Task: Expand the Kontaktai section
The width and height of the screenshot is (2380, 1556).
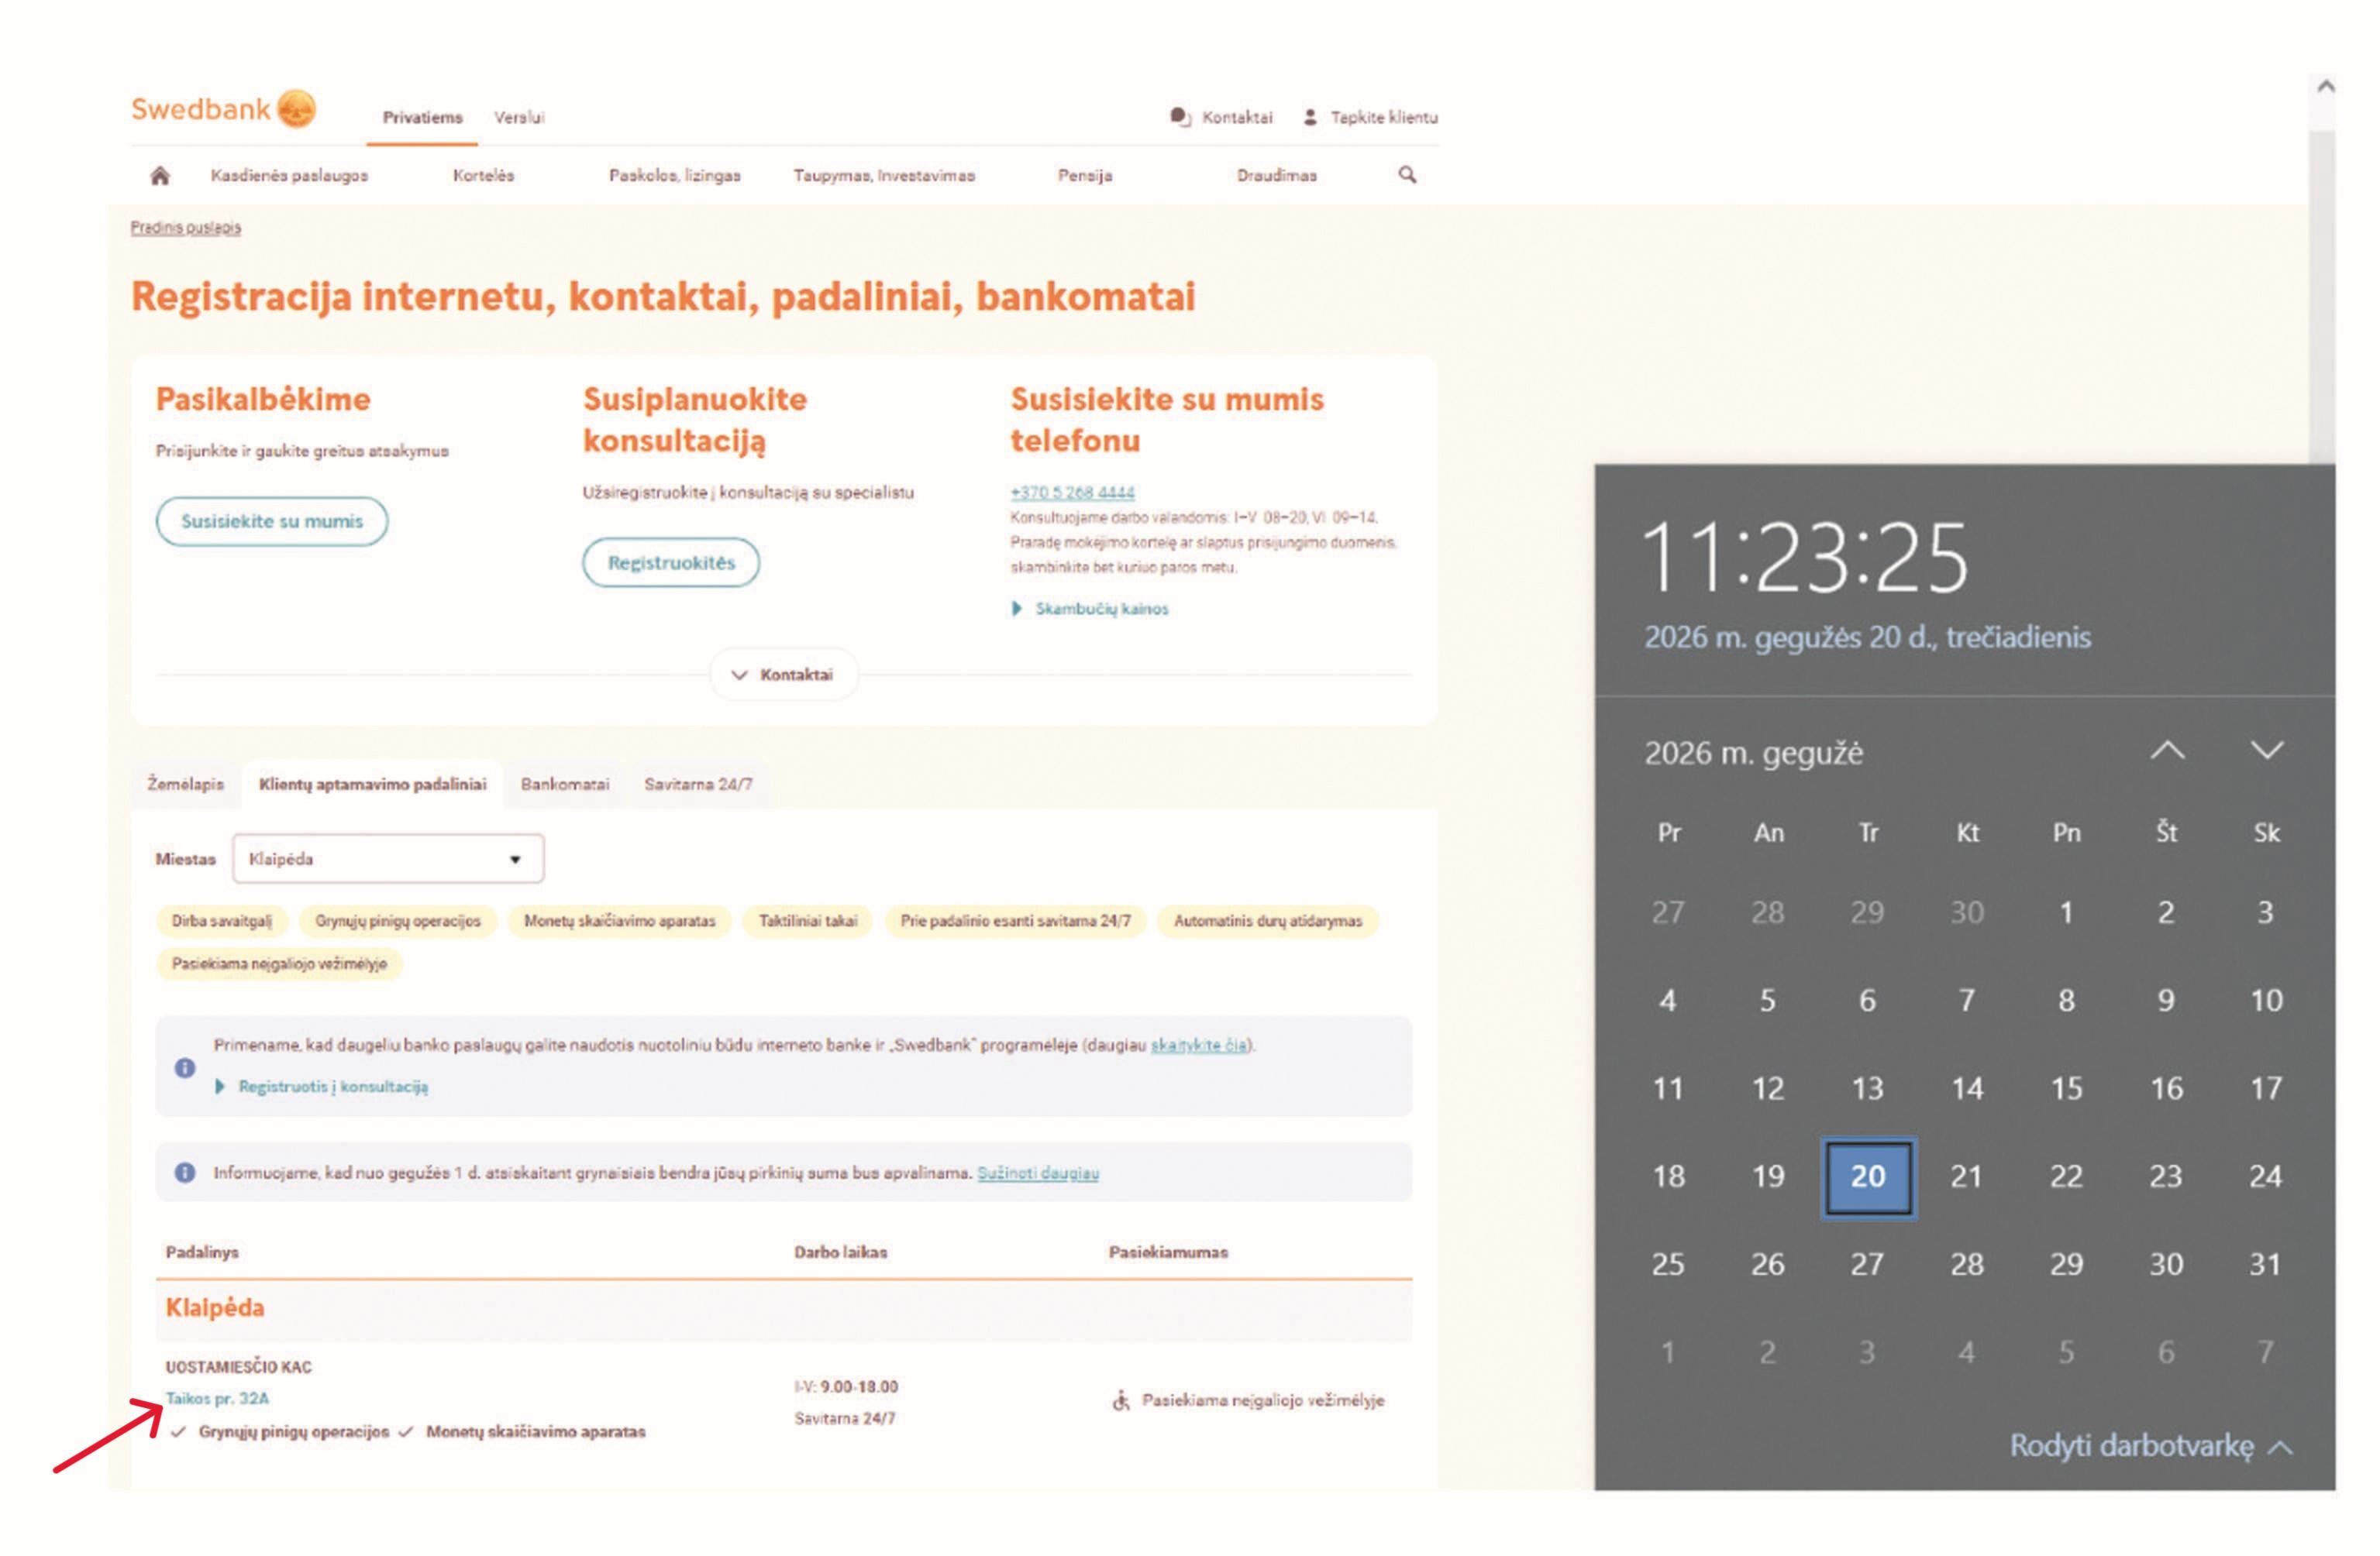Action: point(783,675)
